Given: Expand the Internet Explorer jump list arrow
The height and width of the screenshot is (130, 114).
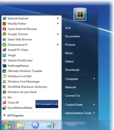Looking at the screenshot, I should coord(58,18).
